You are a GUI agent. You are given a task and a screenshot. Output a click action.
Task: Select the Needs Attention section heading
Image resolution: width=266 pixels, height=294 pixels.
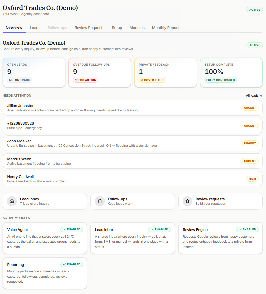17,96
